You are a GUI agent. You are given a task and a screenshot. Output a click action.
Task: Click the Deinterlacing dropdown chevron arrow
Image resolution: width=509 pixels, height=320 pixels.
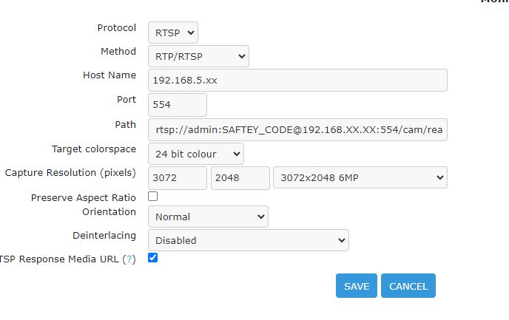(x=342, y=240)
